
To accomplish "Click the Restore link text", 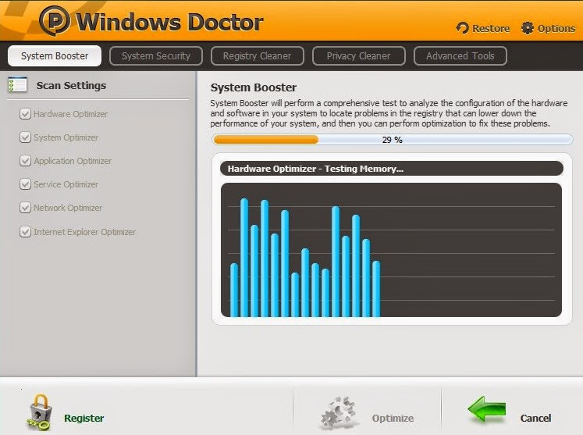I will point(491,29).
